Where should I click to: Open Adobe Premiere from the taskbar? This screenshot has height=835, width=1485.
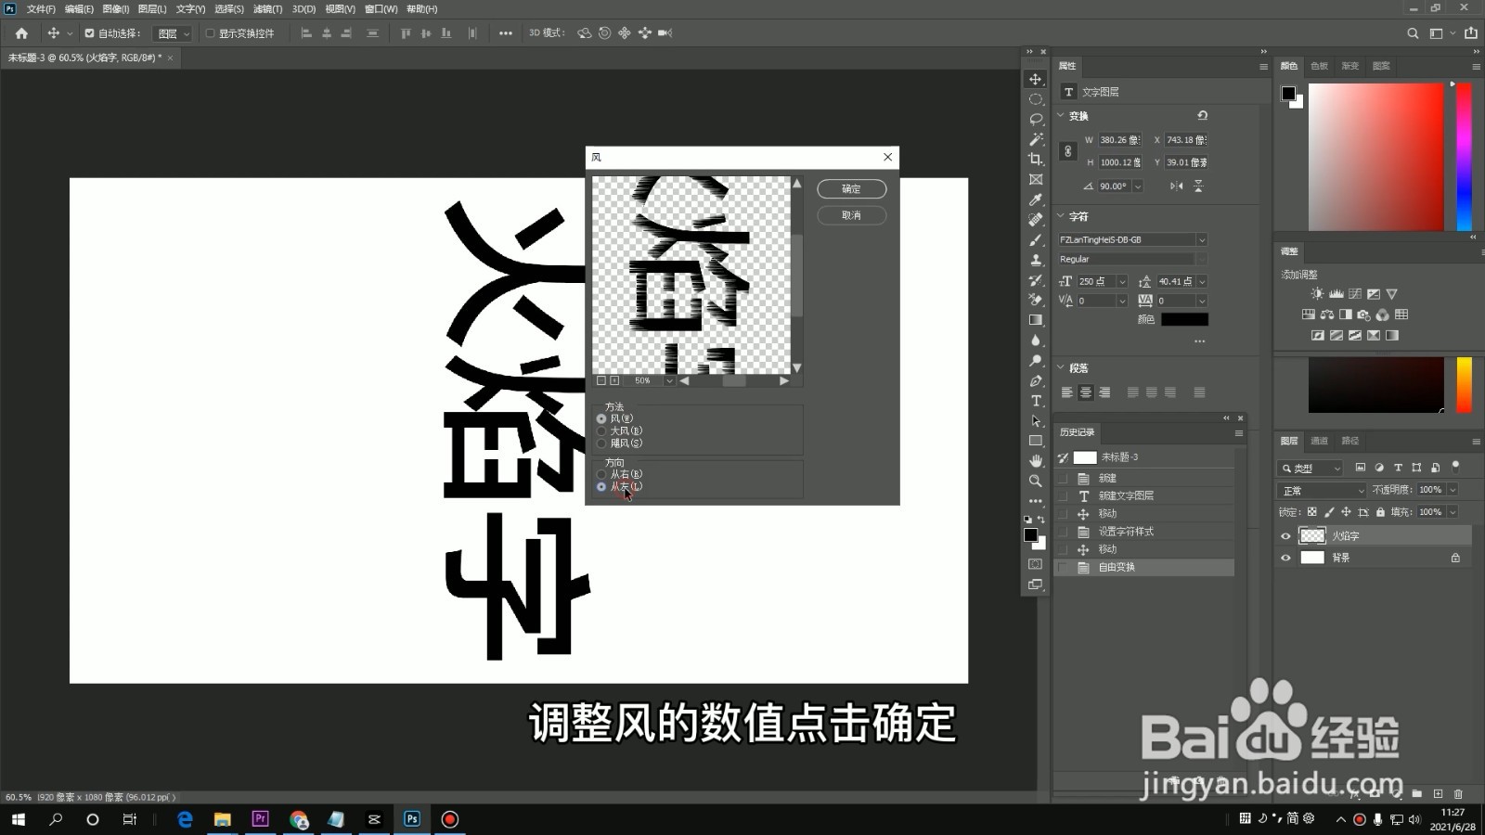click(260, 819)
